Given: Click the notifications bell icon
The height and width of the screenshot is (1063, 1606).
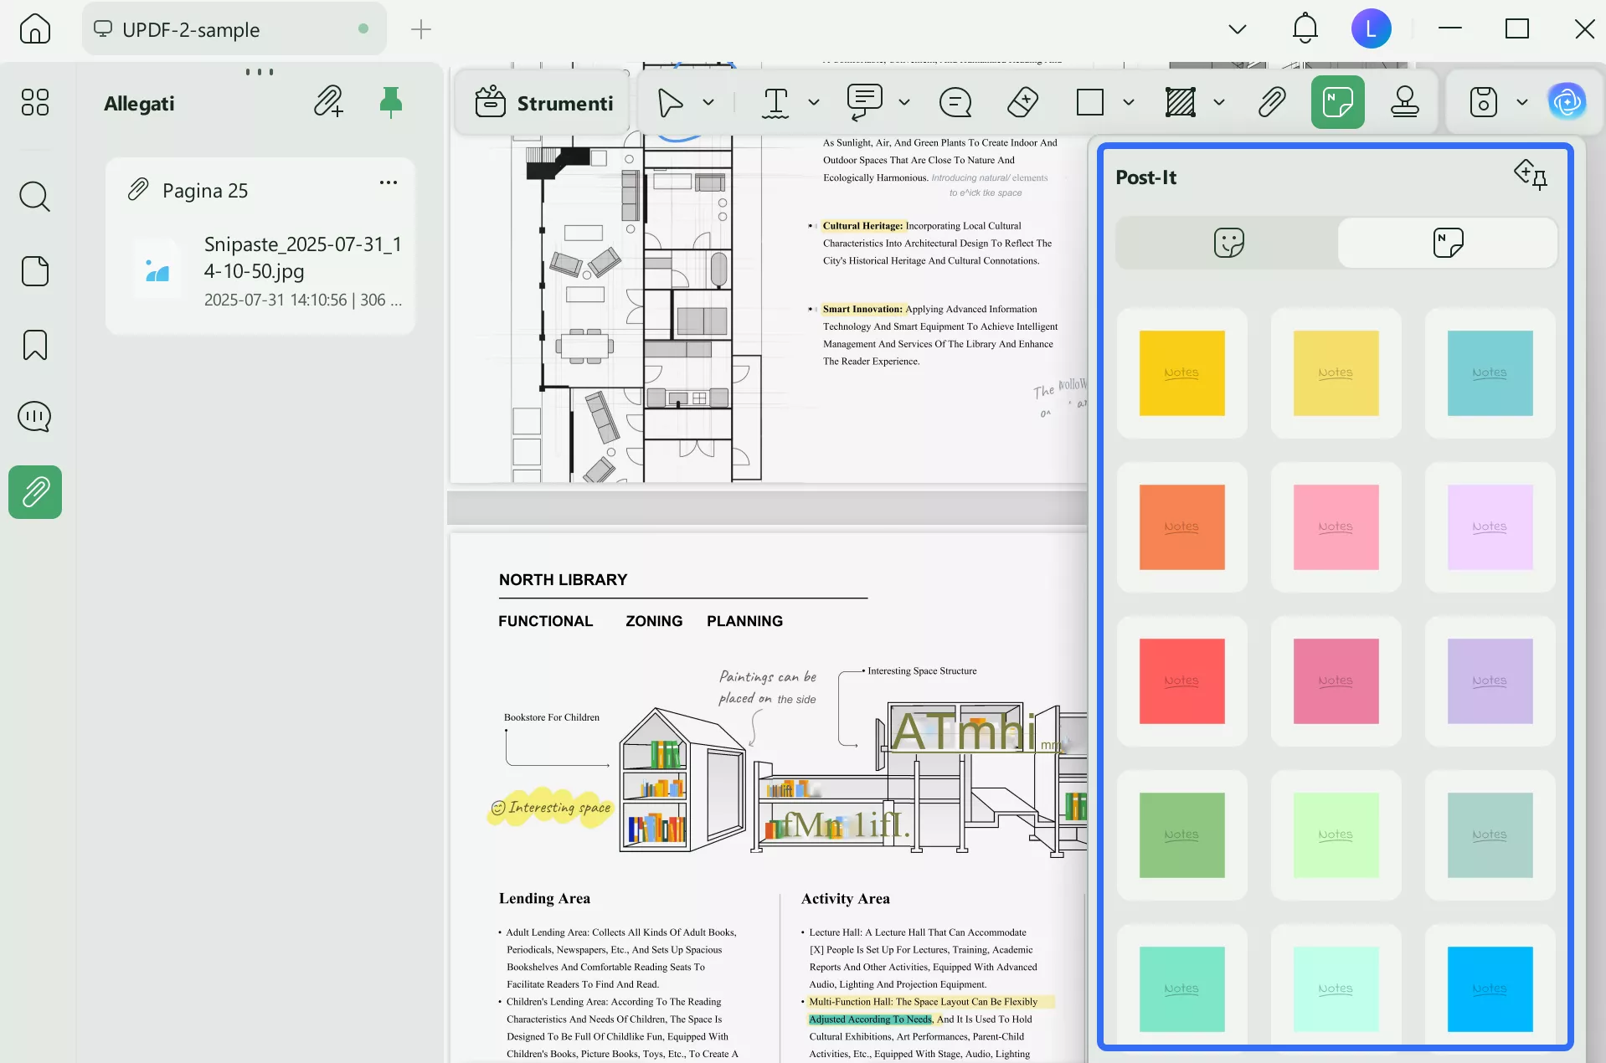Looking at the screenshot, I should 1305,29.
